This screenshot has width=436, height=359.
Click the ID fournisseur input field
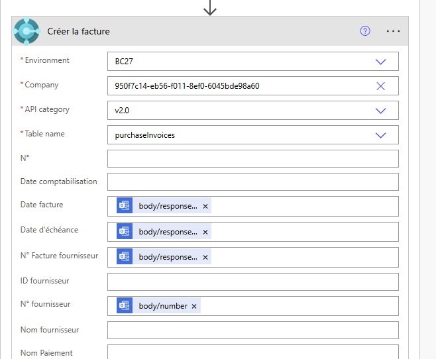pyautogui.click(x=252, y=282)
